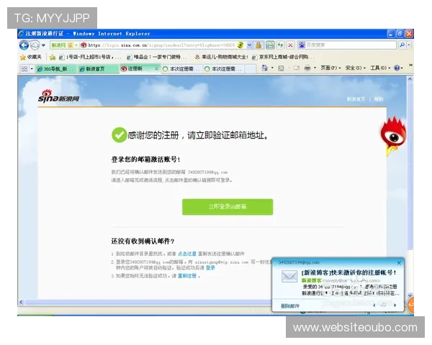
Task: Open the 唯品会 favorites bar link
Action: point(156,57)
